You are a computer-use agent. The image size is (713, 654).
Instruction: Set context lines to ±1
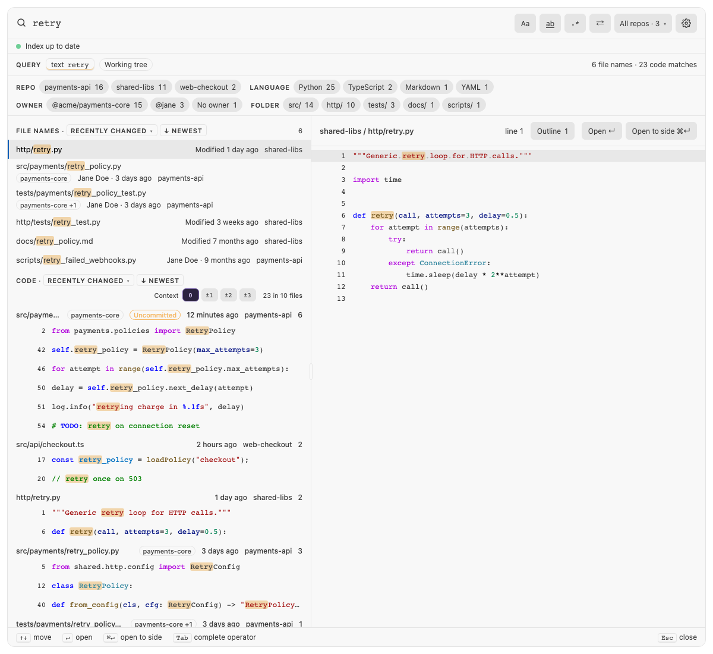[x=209, y=295]
